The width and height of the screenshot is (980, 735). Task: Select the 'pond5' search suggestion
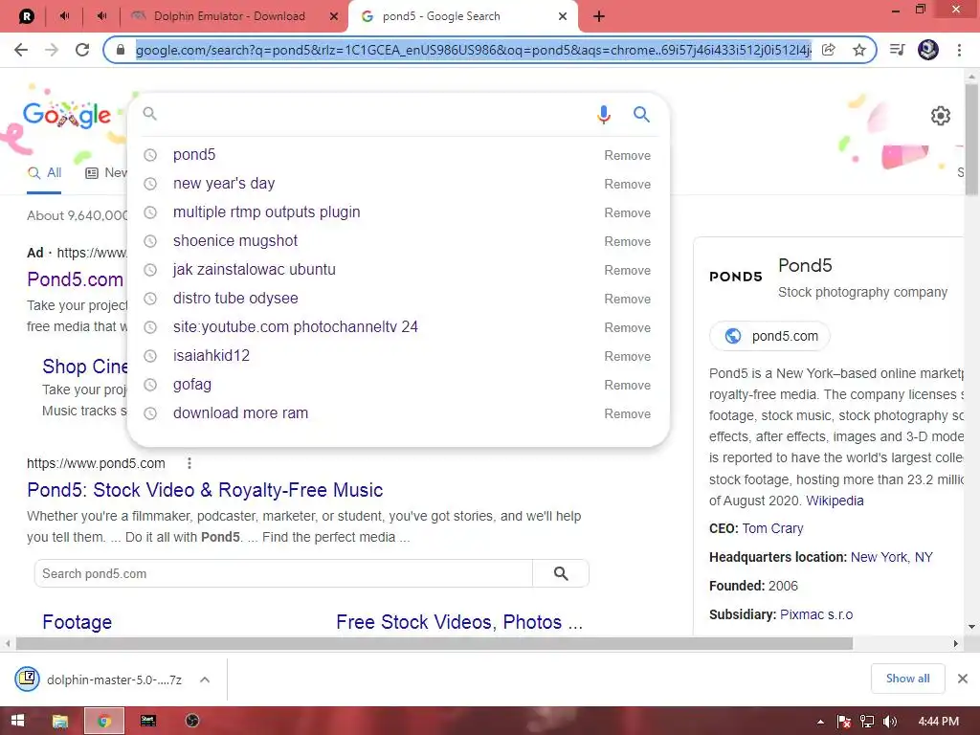pyautogui.click(x=194, y=154)
